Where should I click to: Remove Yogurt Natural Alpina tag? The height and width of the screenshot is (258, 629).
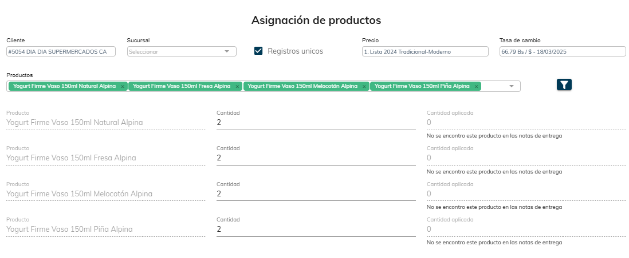click(123, 87)
